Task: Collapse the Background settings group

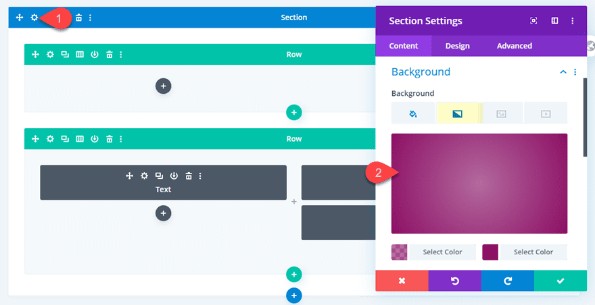Action: [x=562, y=72]
